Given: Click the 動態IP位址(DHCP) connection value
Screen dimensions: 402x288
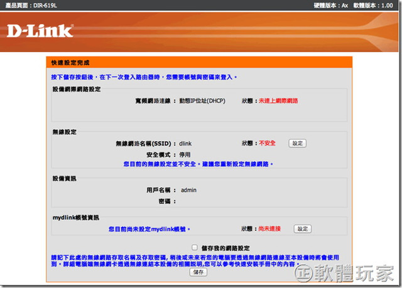Looking at the screenshot, I should pos(202,101).
